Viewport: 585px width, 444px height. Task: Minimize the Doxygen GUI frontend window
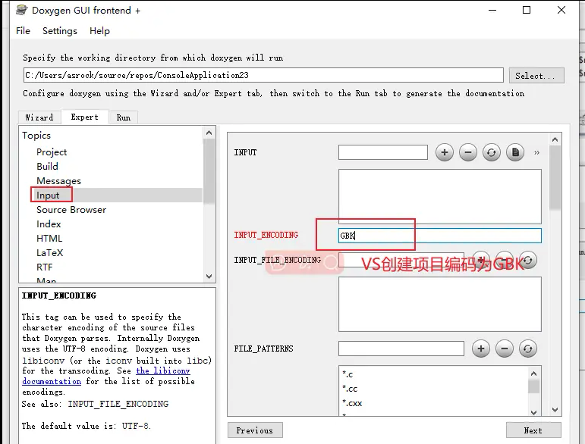[492, 10]
